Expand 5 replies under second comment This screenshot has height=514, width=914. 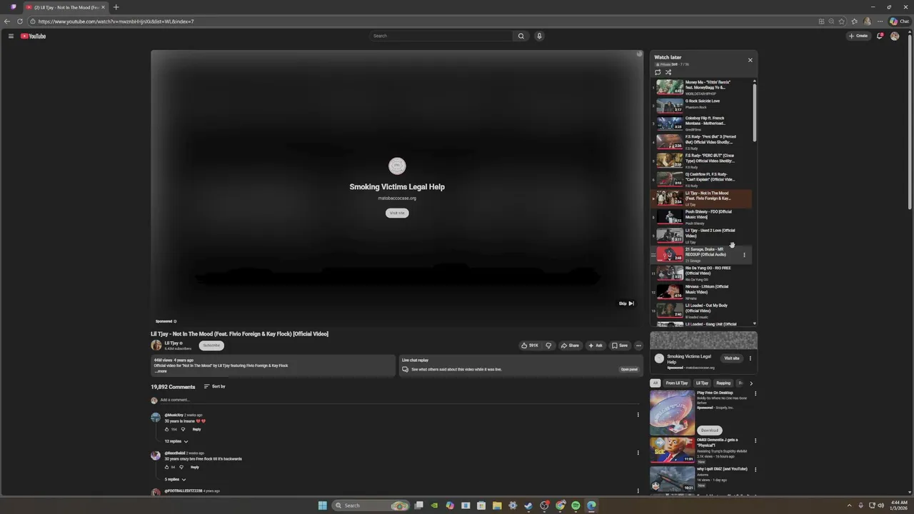point(175,479)
